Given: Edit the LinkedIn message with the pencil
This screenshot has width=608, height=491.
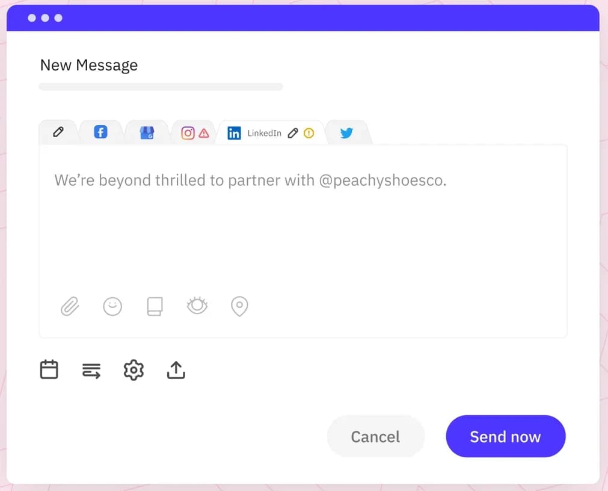Looking at the screenshot, I should pyautogui.click(x=293, y=133).
